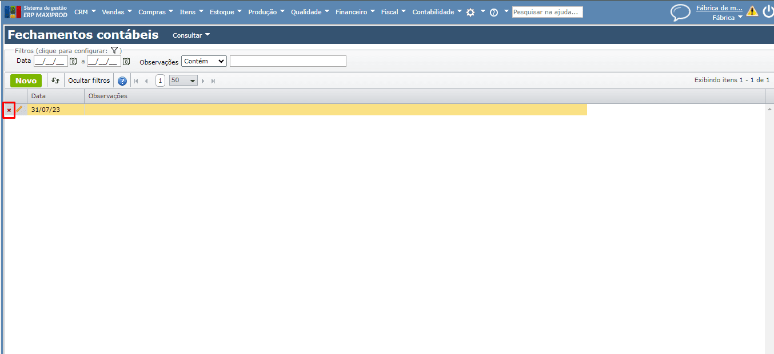
Task: Go to next page arrow
Action: [x=203, y=81]
